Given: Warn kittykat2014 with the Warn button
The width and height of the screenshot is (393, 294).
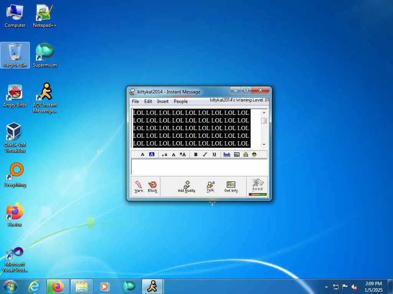Looking at the screenshot, I should [139, 186].
